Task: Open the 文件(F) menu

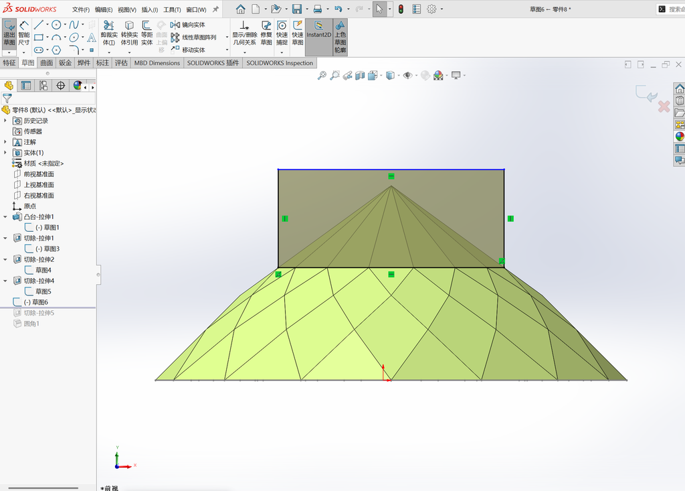Action: pos(81,9)
